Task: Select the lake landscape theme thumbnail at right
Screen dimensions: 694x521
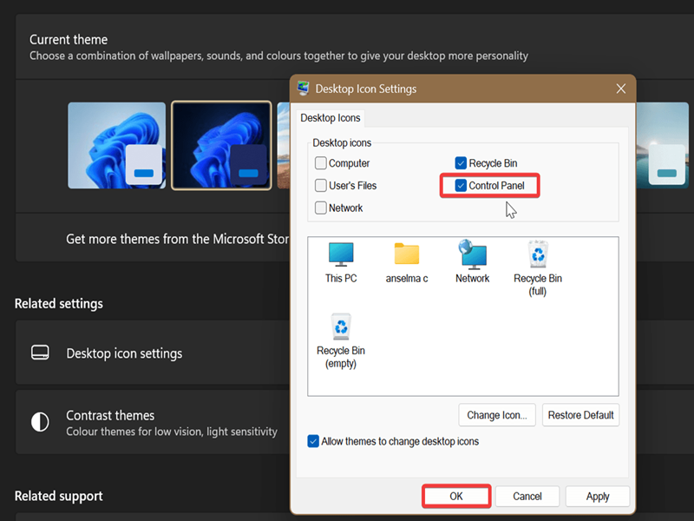Action: point(662,145)
